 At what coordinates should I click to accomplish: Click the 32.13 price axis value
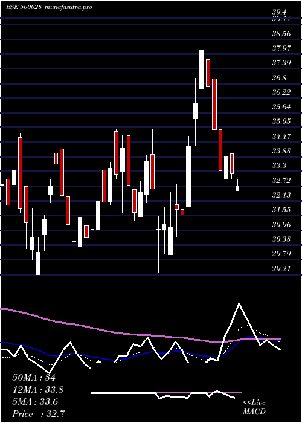281,195
